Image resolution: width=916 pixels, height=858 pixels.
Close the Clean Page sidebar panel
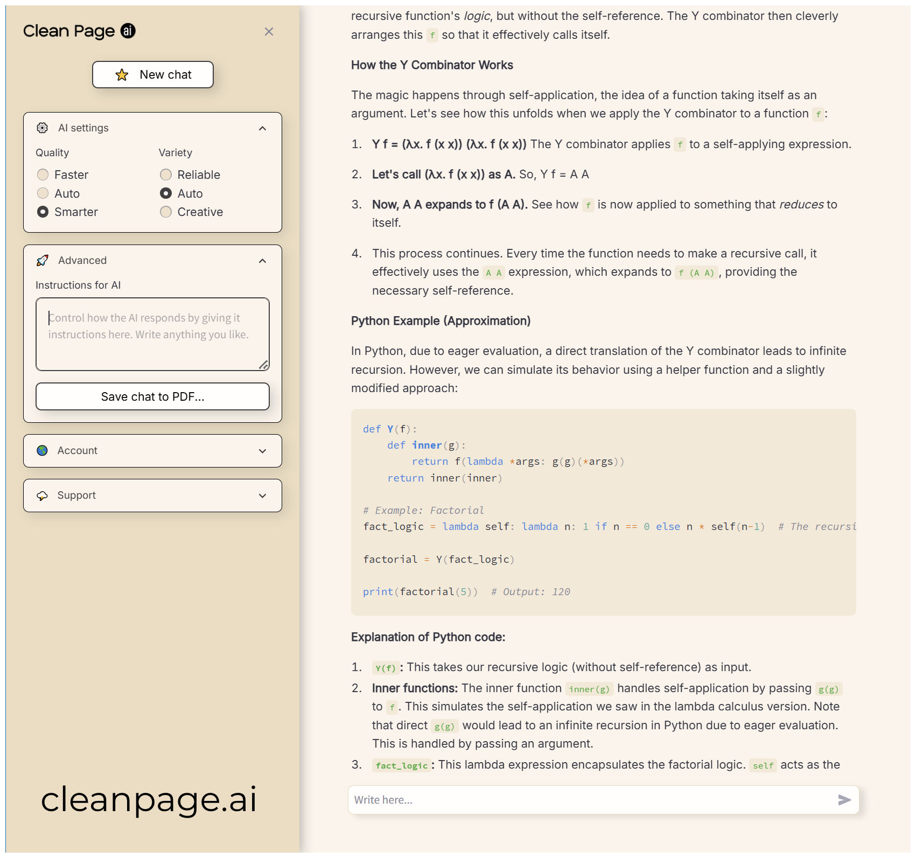tap(269, 32)
